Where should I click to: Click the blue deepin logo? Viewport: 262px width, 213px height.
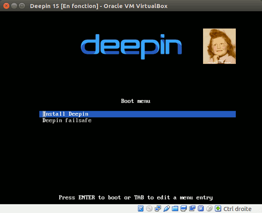[131, 47]
